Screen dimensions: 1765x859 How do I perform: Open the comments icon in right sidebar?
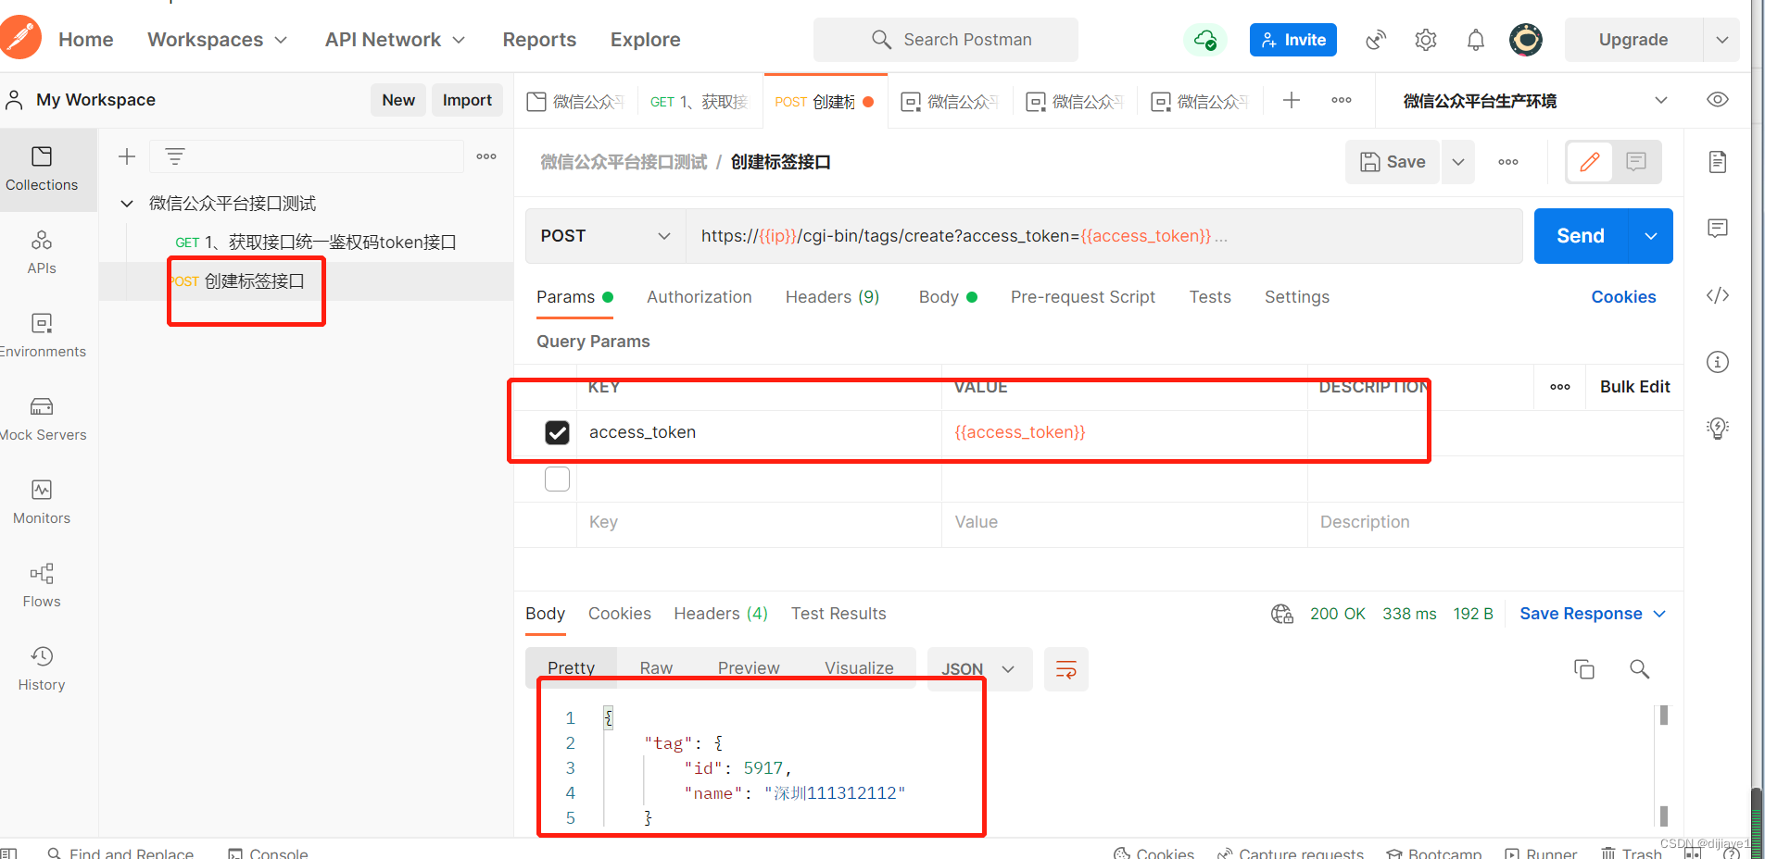coord(1718,229)
